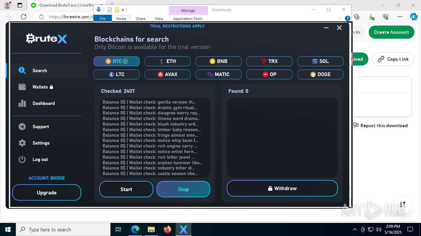The height and width of the screenshot is (236, 421).
Task: Select the AVAX blockchain button
Action: (167, 74)
